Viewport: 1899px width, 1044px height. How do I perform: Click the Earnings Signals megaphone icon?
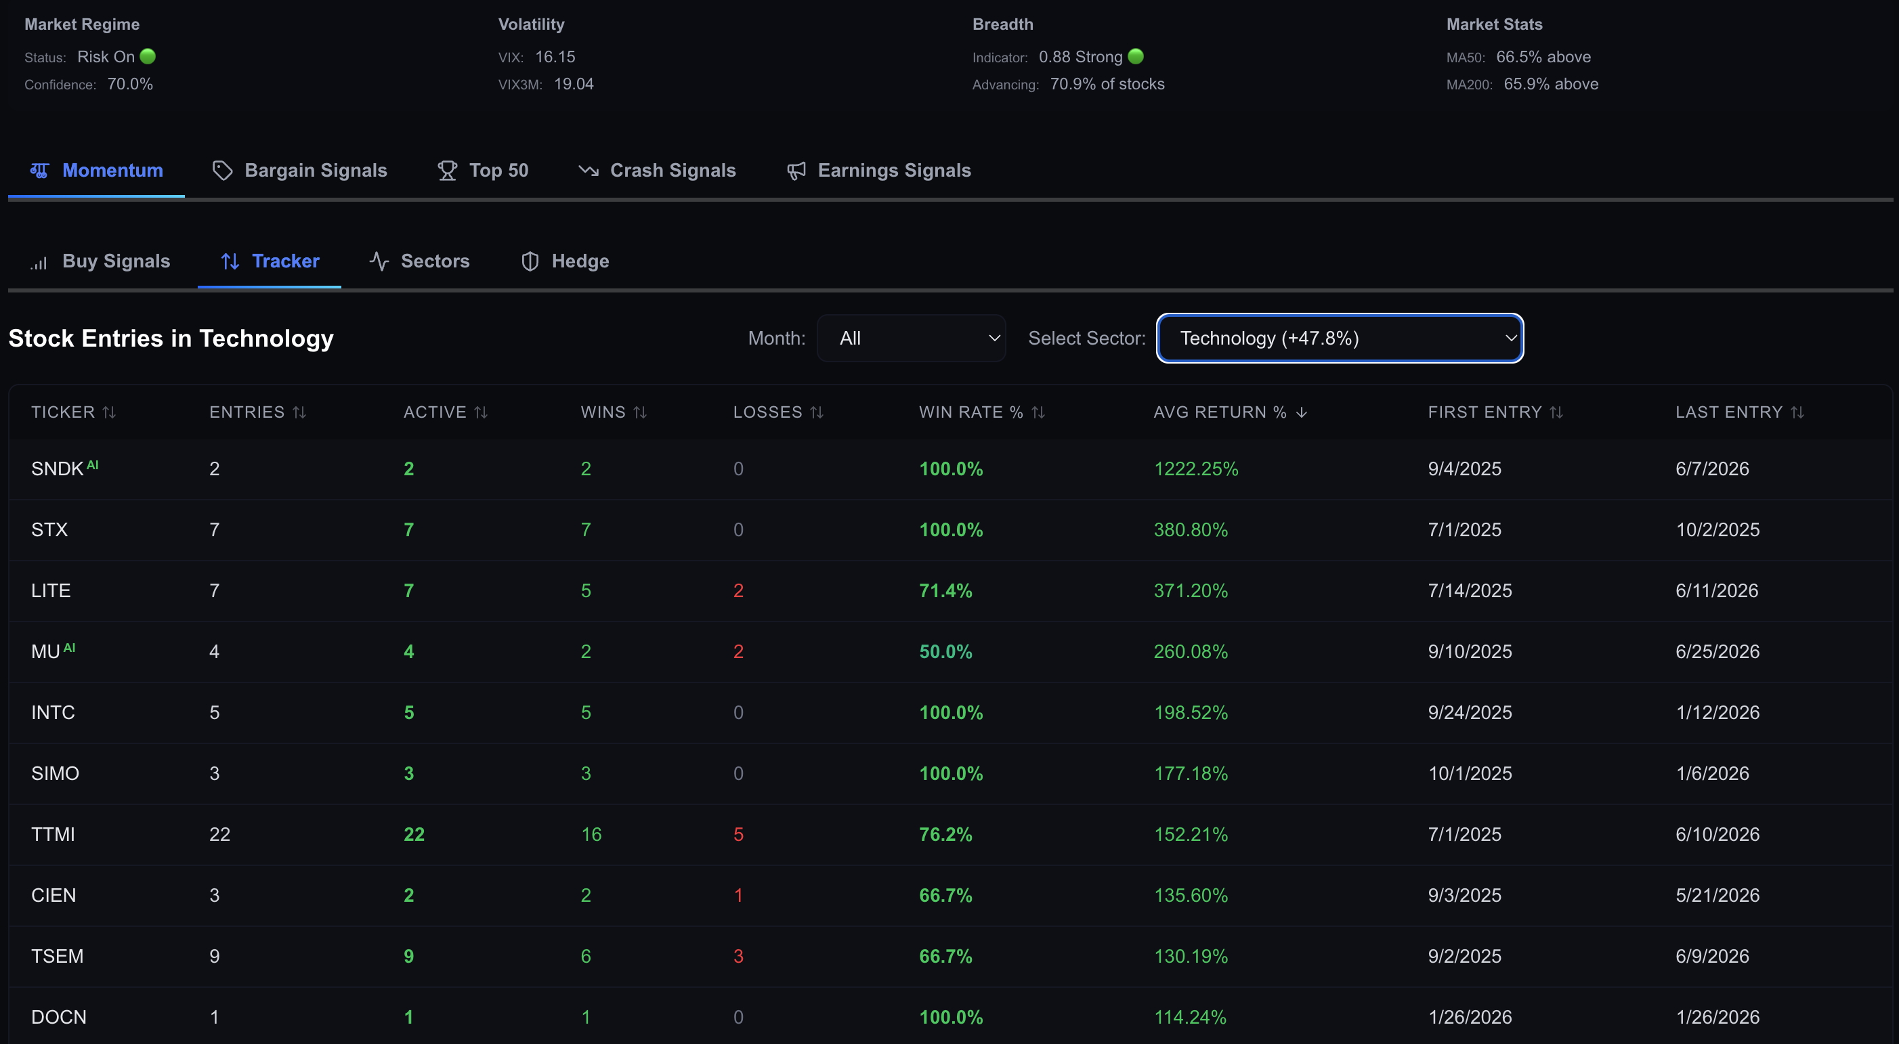tap(796, 171)
